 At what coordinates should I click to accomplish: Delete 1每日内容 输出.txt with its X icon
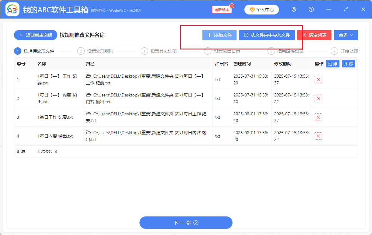(x=318, y=136)
